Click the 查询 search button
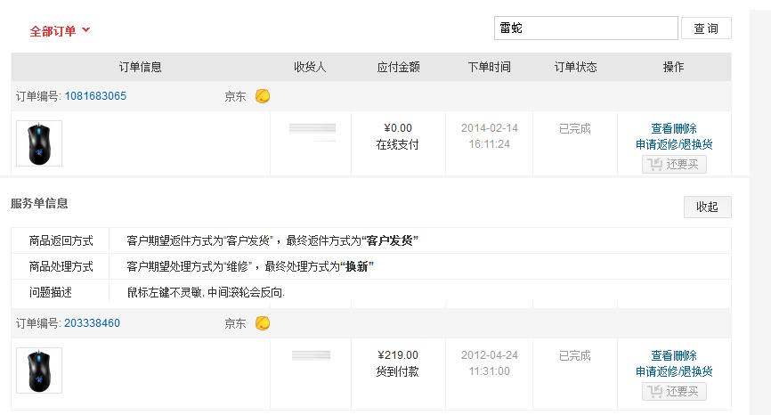The width and height of the screenshot is (771, 415). 706,28
